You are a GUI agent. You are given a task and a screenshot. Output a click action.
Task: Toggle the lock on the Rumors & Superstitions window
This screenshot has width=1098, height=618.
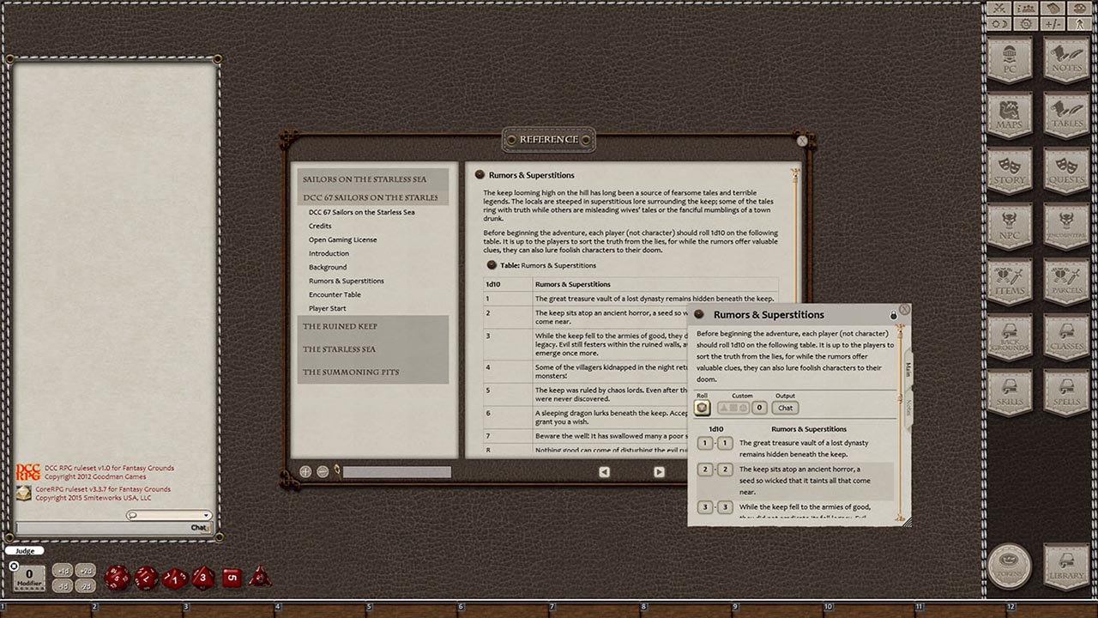click(x=895, y=314)
